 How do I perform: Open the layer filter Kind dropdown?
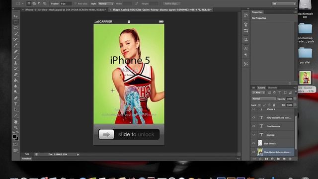258,92
